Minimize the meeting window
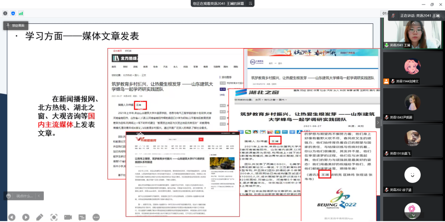445x222 pixels. point(423,4)
